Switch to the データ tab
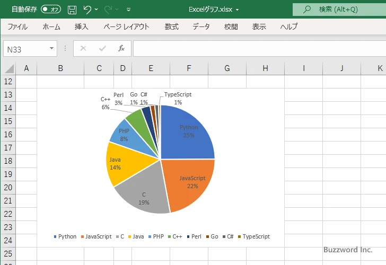This screenshot has width=386, height=265. click(201, 26)
